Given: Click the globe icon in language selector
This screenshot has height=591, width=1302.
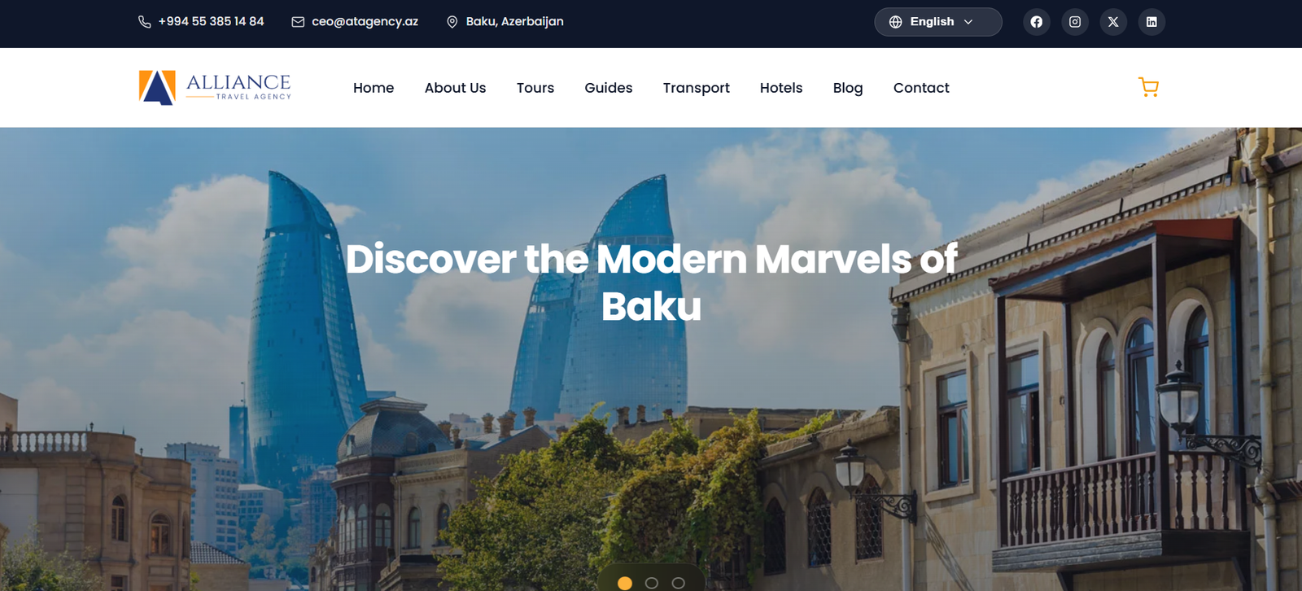Looking at the screenshot, I should click(895, 22).
